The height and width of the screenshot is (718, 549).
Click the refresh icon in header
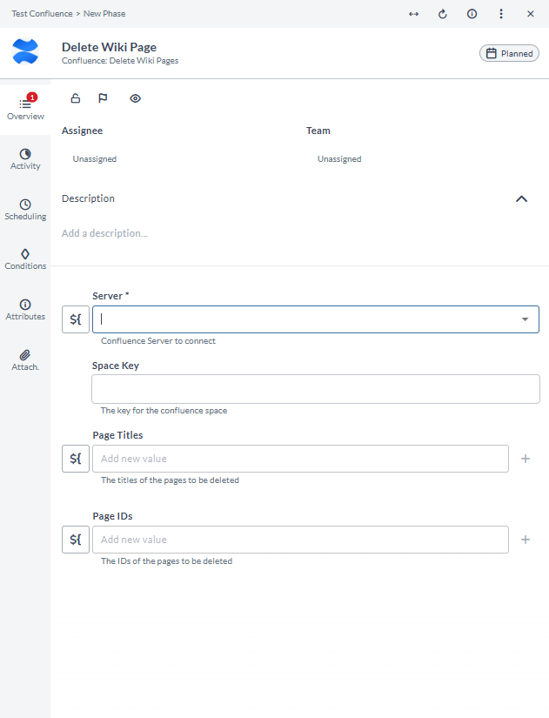[x=442, y=14]
